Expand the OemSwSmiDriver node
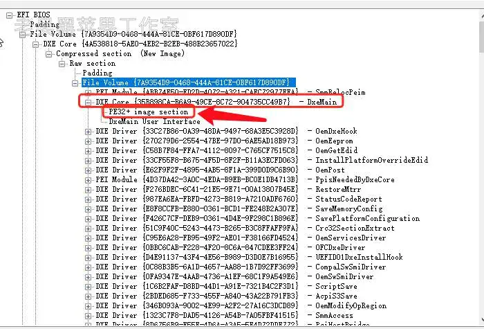Screen dimensions: 484x329 (x=89, y=277)
